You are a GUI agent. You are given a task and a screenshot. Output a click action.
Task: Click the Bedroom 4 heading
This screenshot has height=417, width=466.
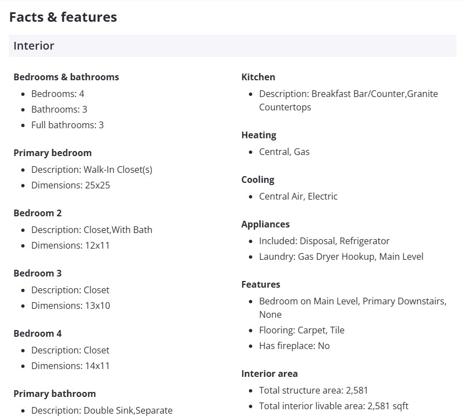37,333
